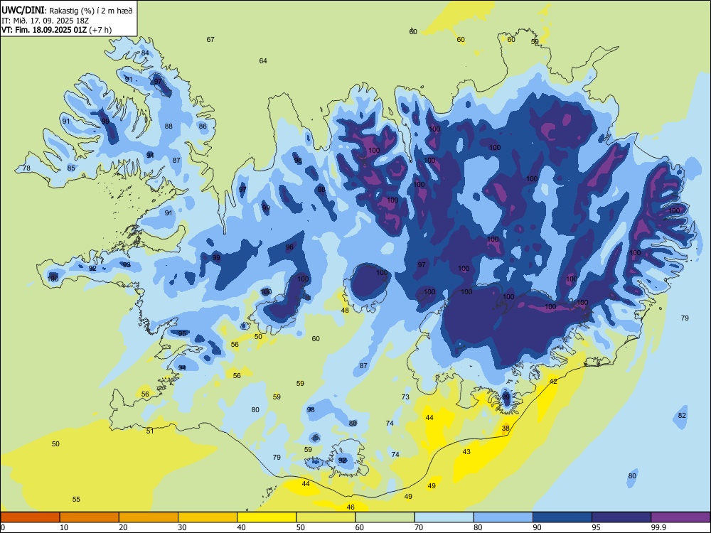Select the 90–95 dark blue legend swatch

(x=562, y=517)
